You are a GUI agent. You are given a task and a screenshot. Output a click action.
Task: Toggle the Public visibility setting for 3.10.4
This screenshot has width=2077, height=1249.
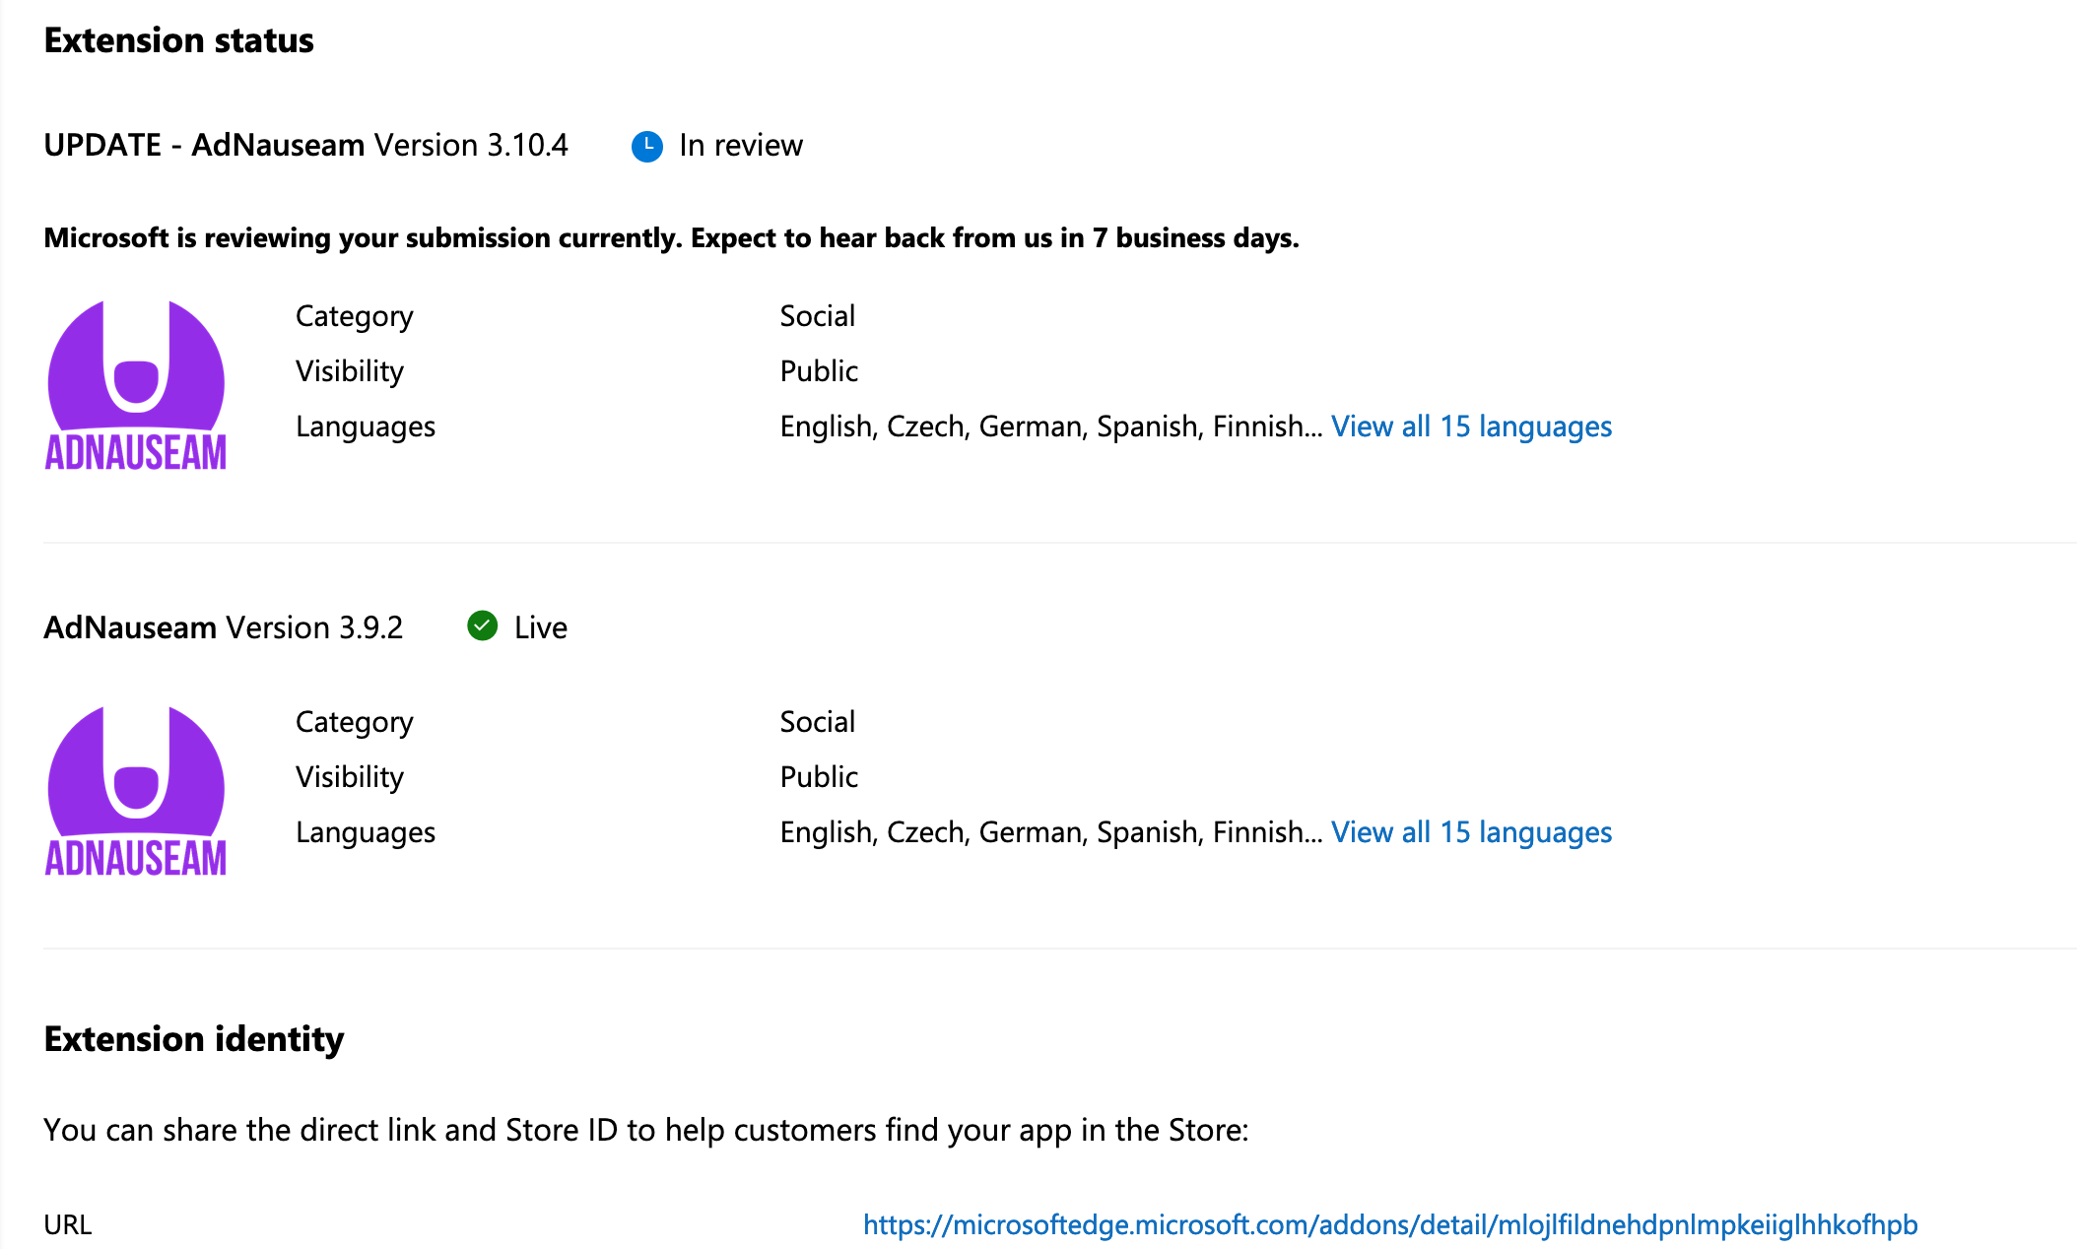point(818,370)
